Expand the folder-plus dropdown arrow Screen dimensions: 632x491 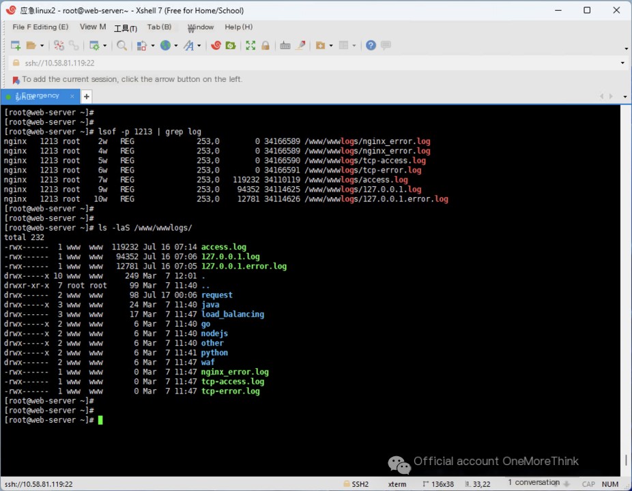331,46
